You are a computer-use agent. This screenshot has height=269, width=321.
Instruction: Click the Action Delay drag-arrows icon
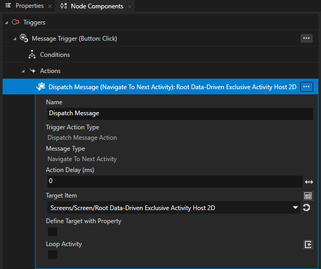click(309, 182)
